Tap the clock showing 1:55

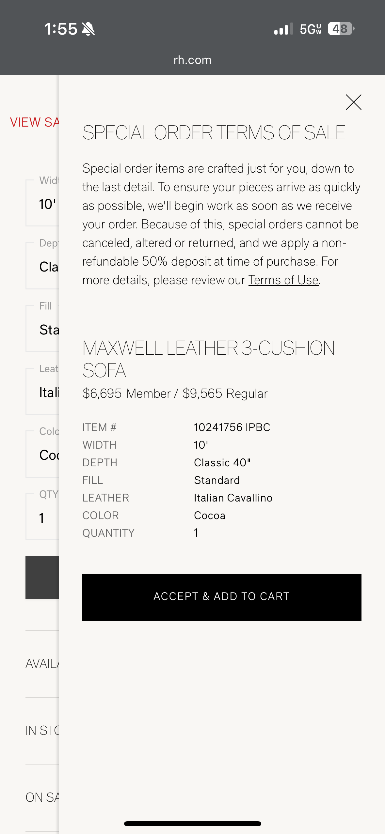pyautogui.click(x=61, y=29)
